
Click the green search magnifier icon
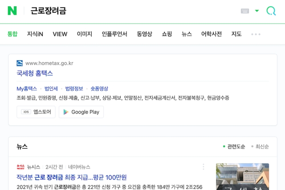pos(271,11)
